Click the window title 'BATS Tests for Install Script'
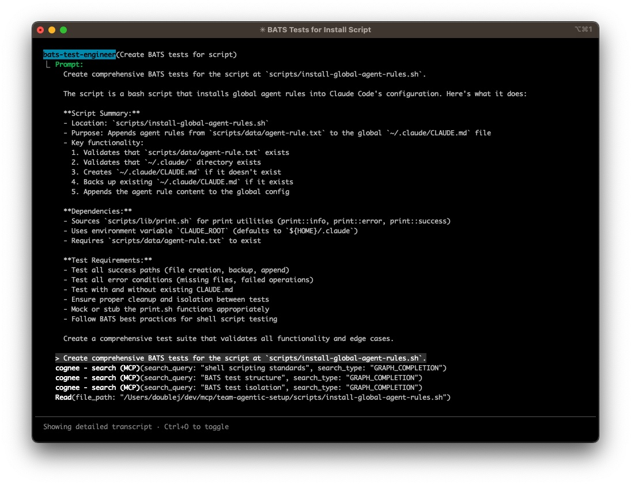631x485 pixels. coord(319,29)
